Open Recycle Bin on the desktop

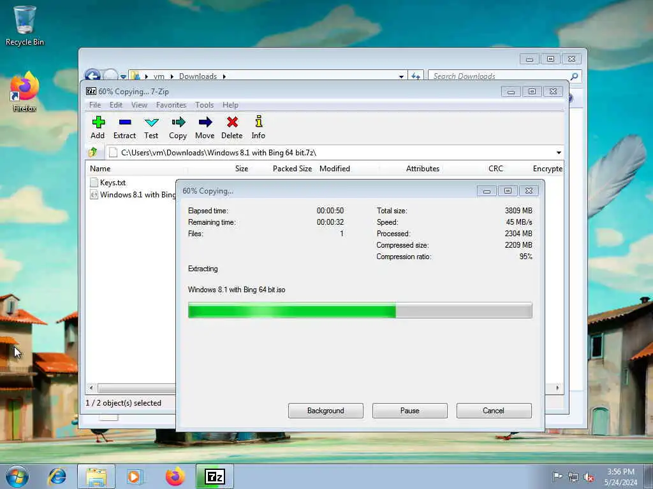pos(25,25)
